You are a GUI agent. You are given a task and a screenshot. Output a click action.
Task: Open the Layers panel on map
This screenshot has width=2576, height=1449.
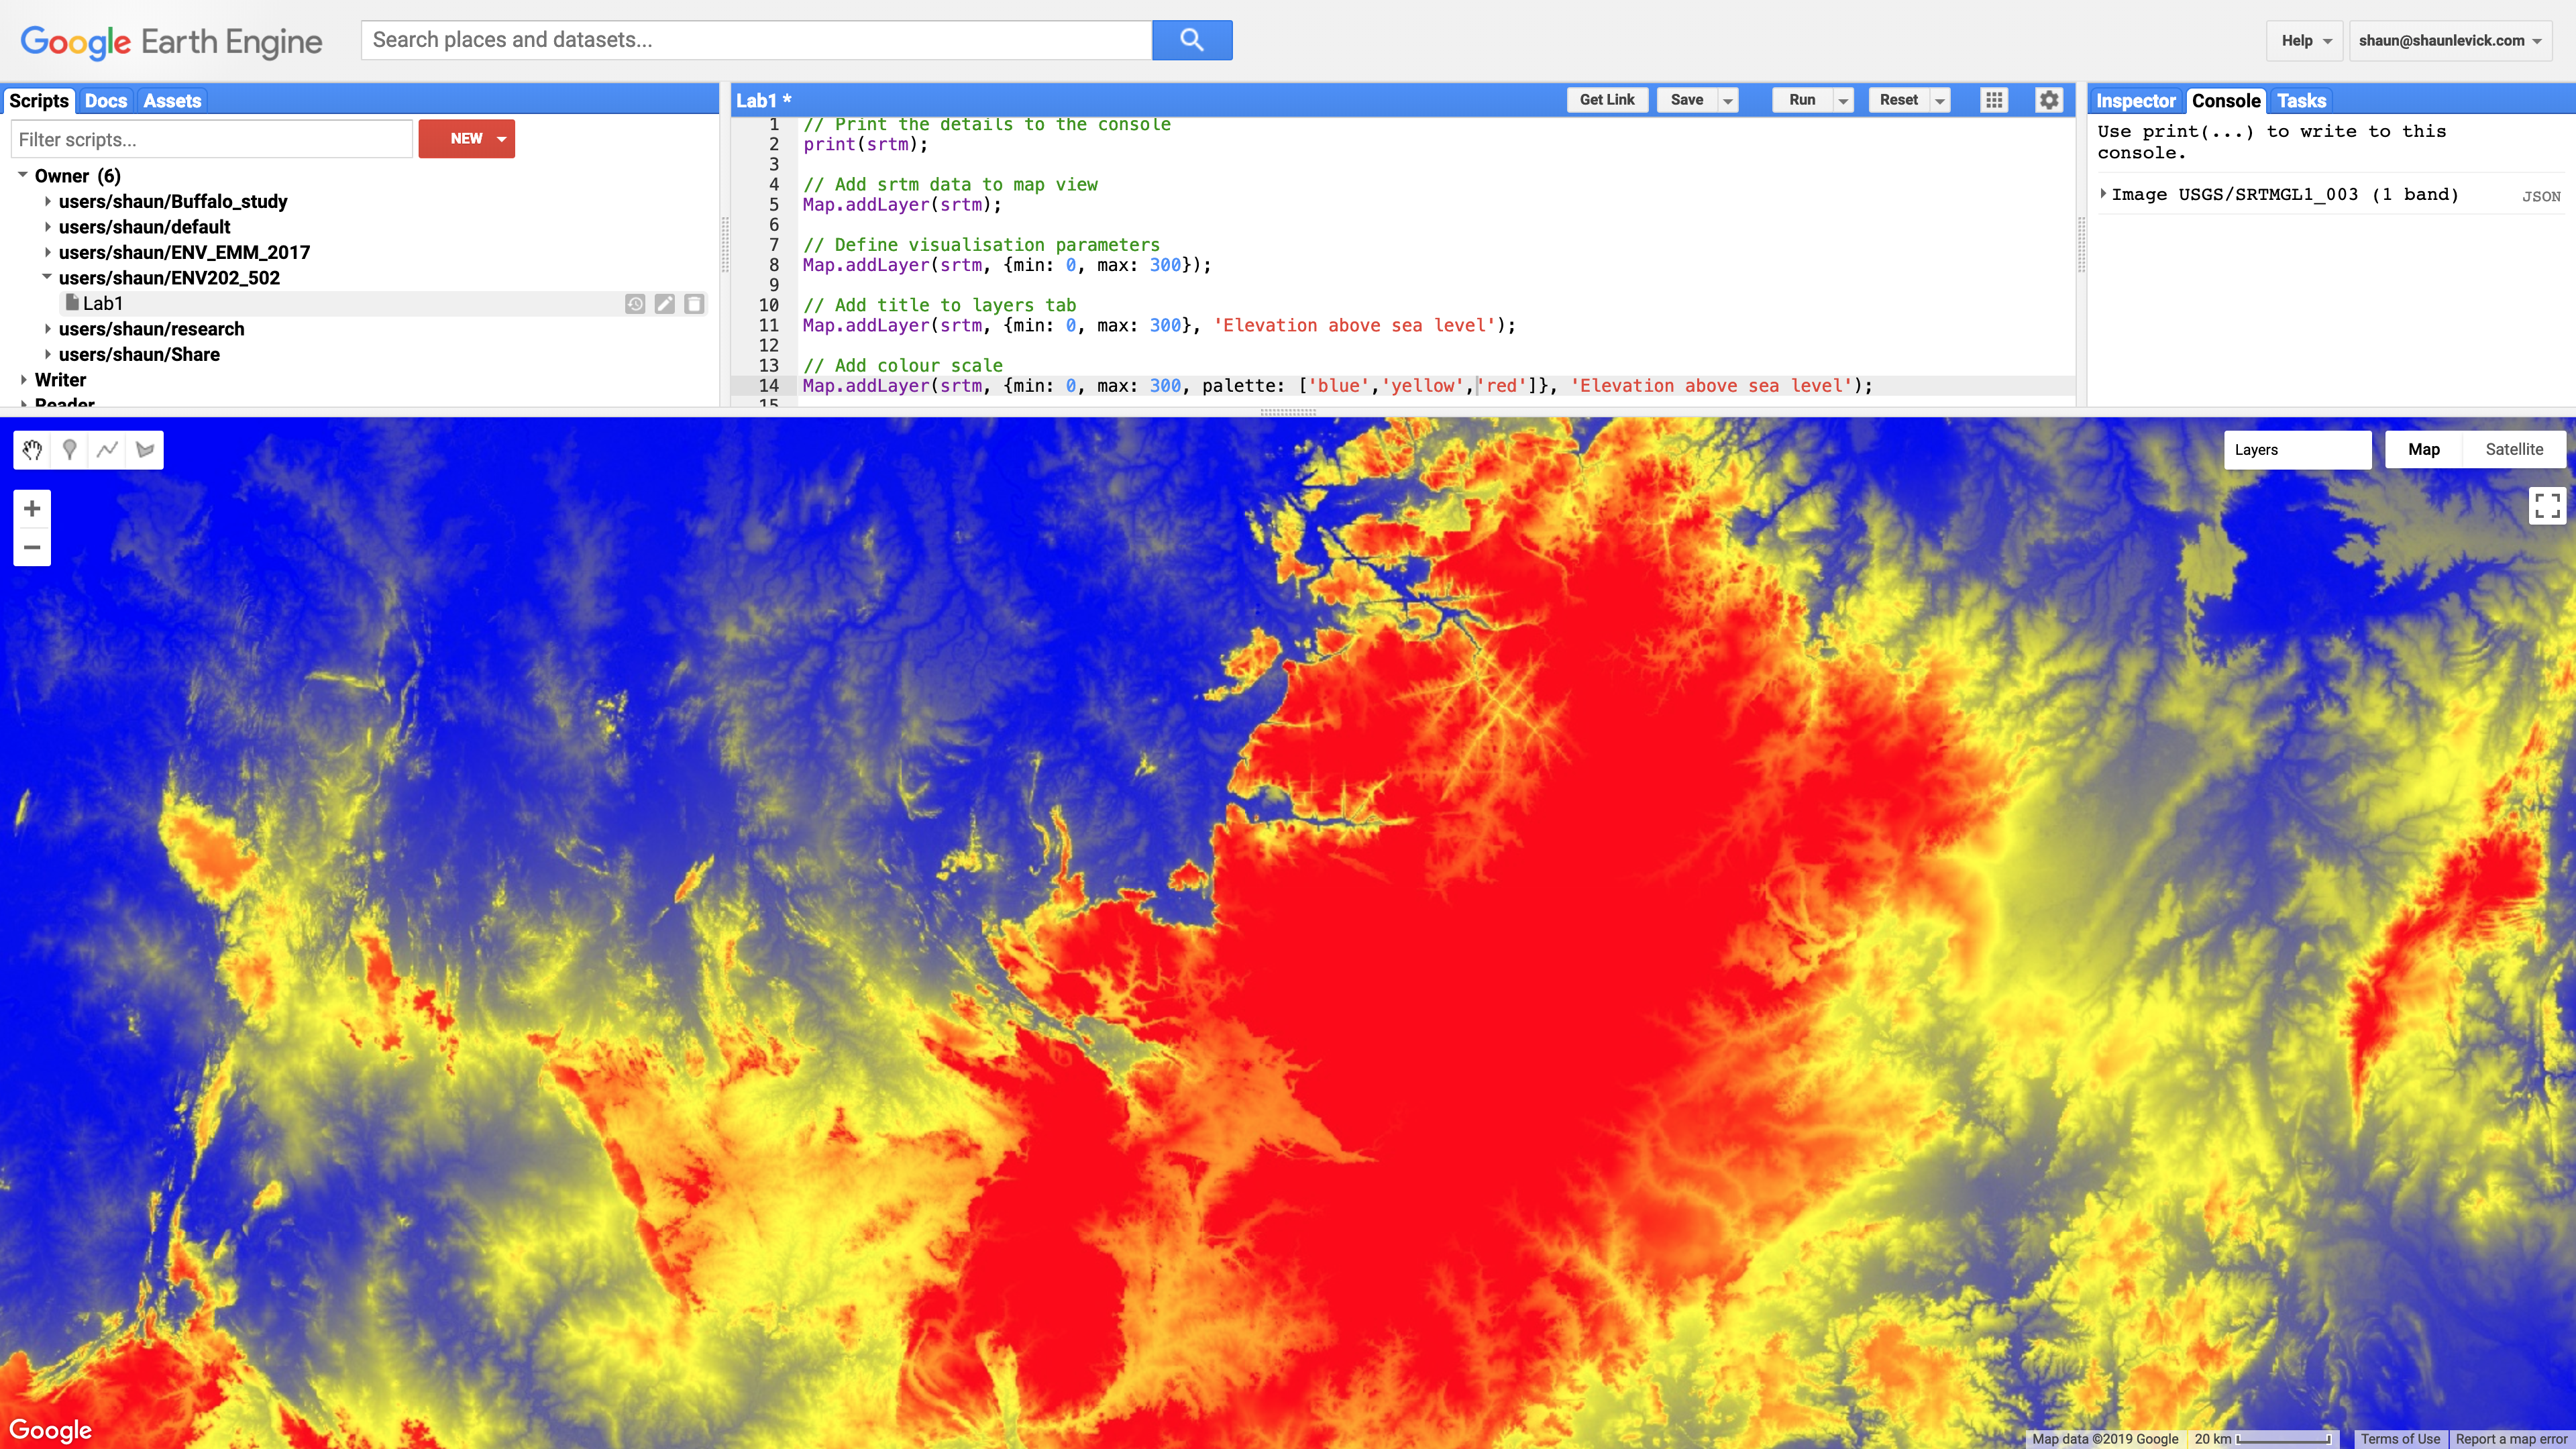pyautogui.click(x=2297, y=450)
